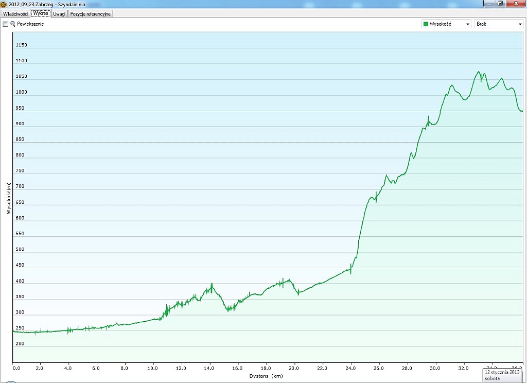Viewport: 527px width, 383px height.
Task: Enable the Powiększenie zoom checkbox
Action: click(6, 24)
